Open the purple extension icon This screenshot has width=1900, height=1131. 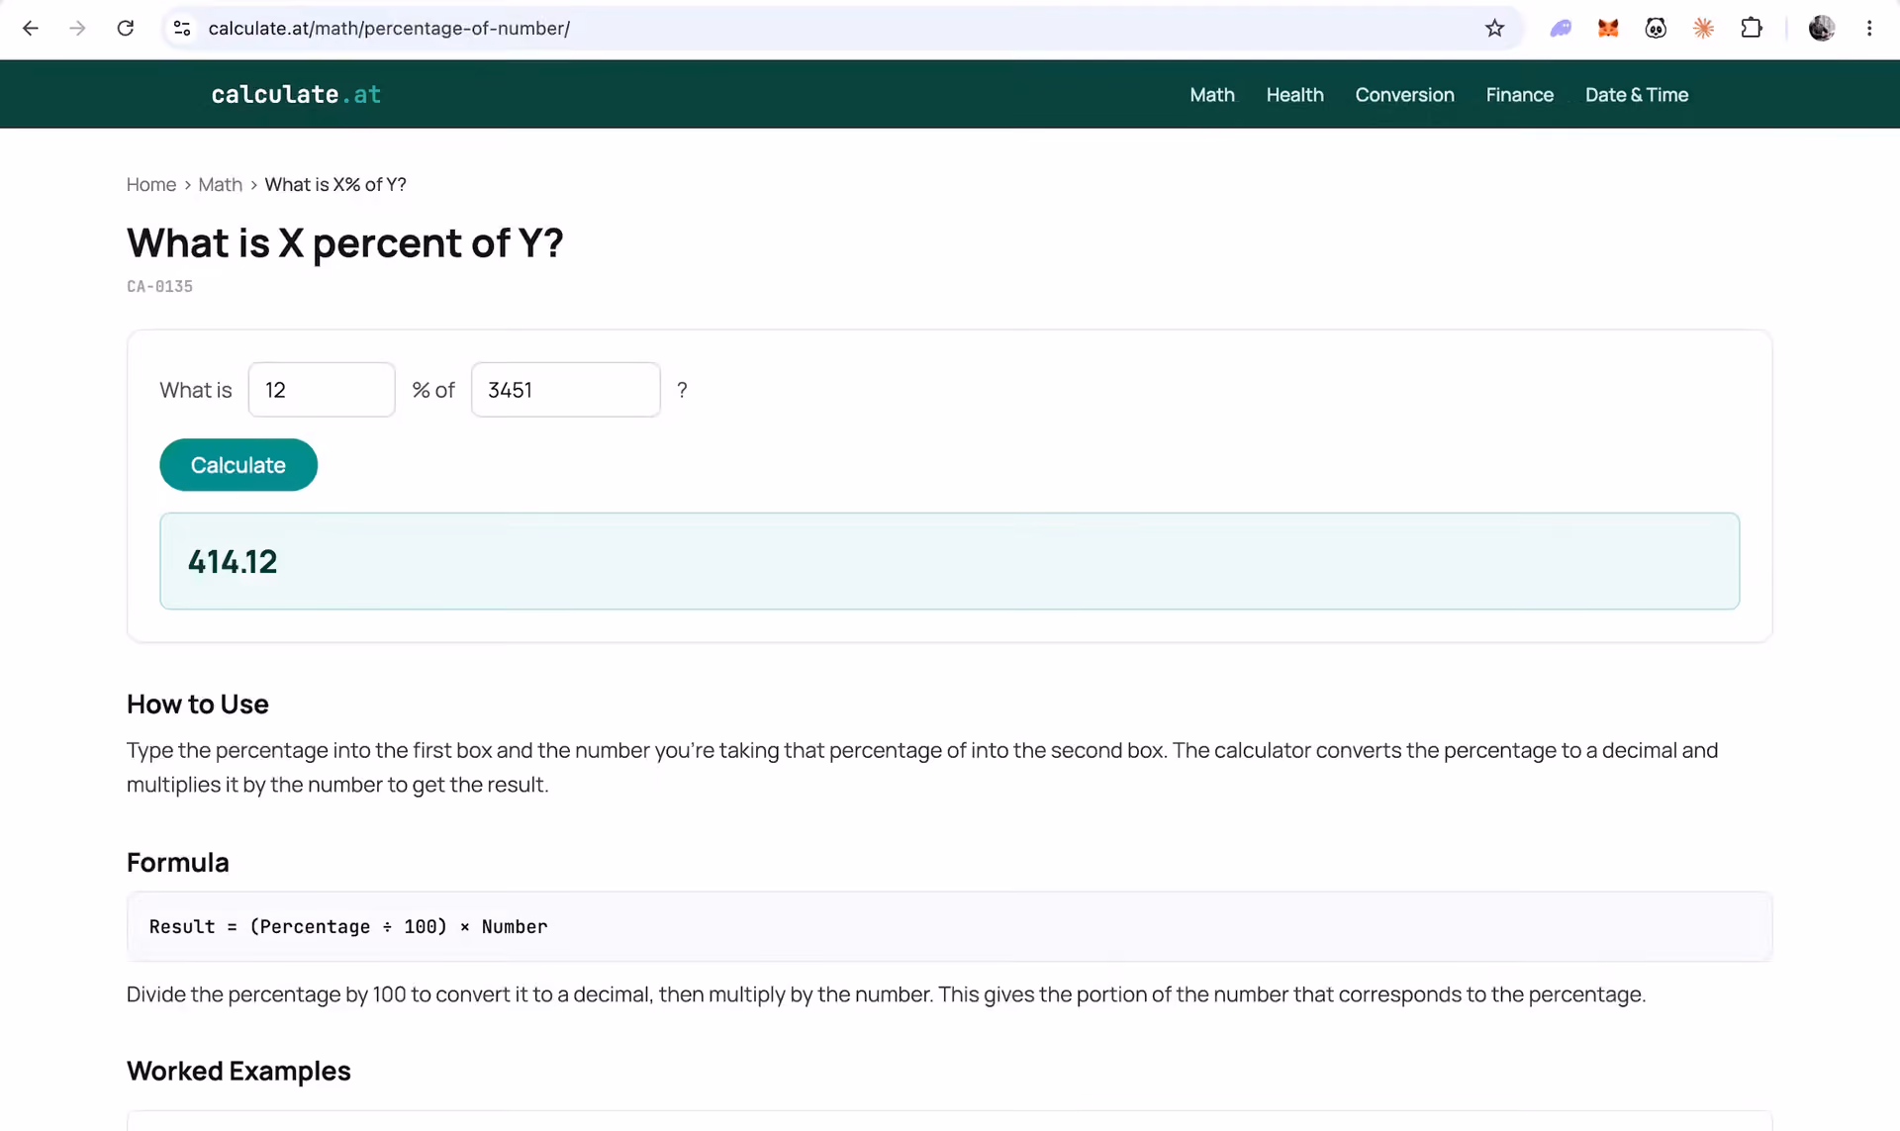coord(1561,29)
